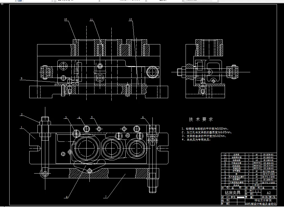
Task: Click the 指导 label cell
Action: [225, 201]
